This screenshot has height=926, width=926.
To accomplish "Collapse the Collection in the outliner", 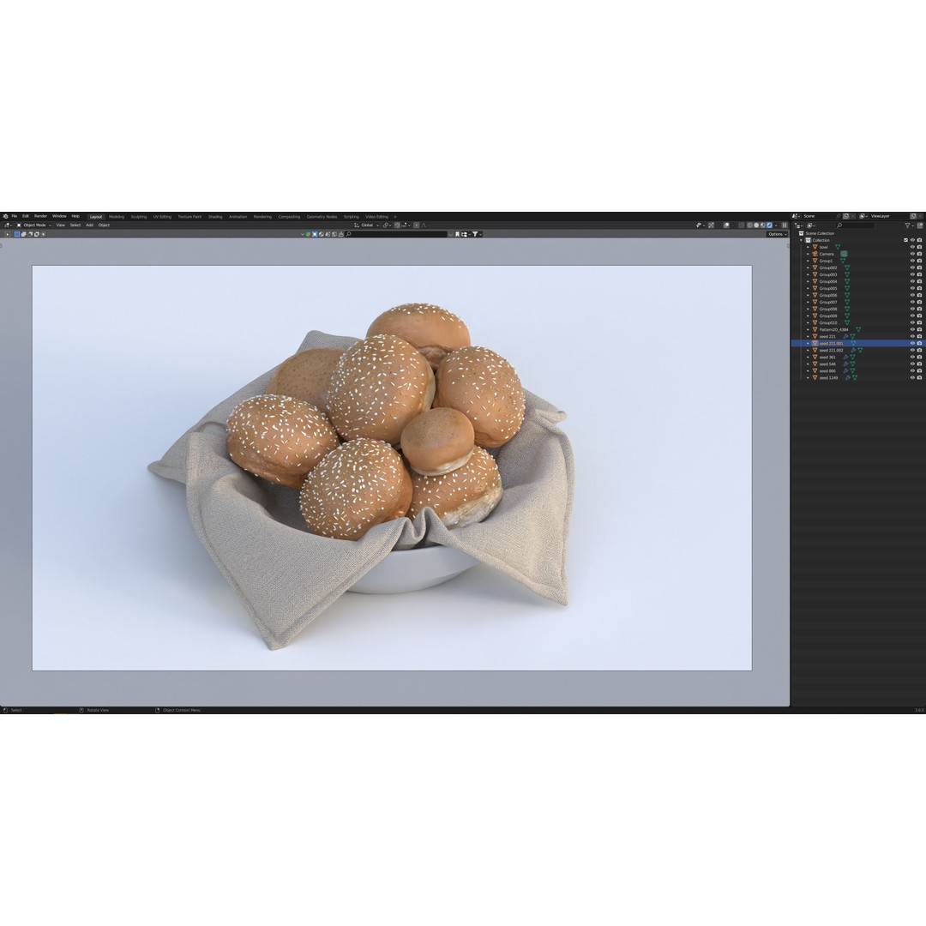I will (x=801, y=240).
